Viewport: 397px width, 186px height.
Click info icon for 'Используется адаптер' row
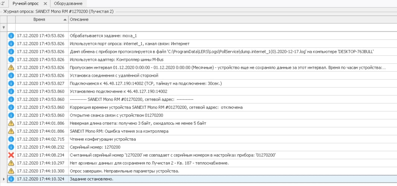(x=11, y=59)
